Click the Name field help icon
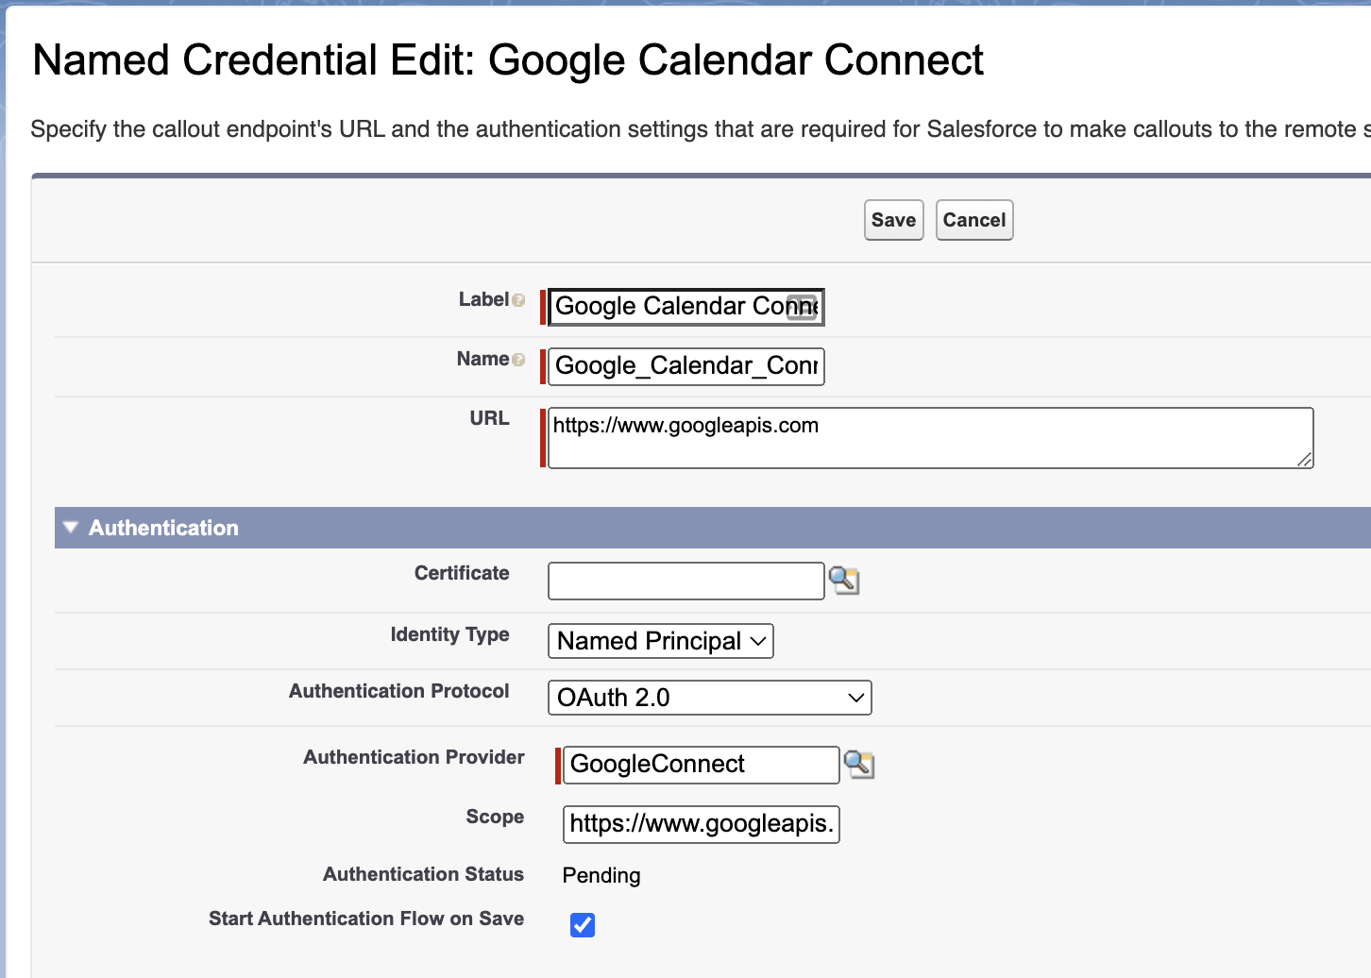1371x978 pixels. tap(519, 360)
